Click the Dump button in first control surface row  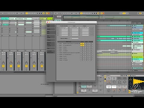point(92,28)
